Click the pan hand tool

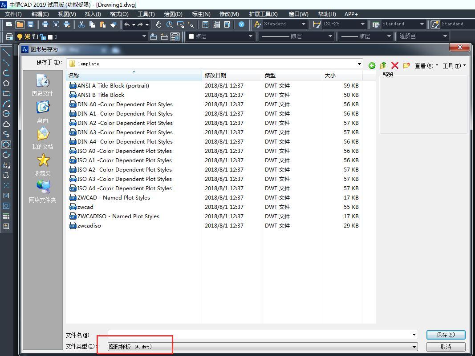(x=158, y=25)
